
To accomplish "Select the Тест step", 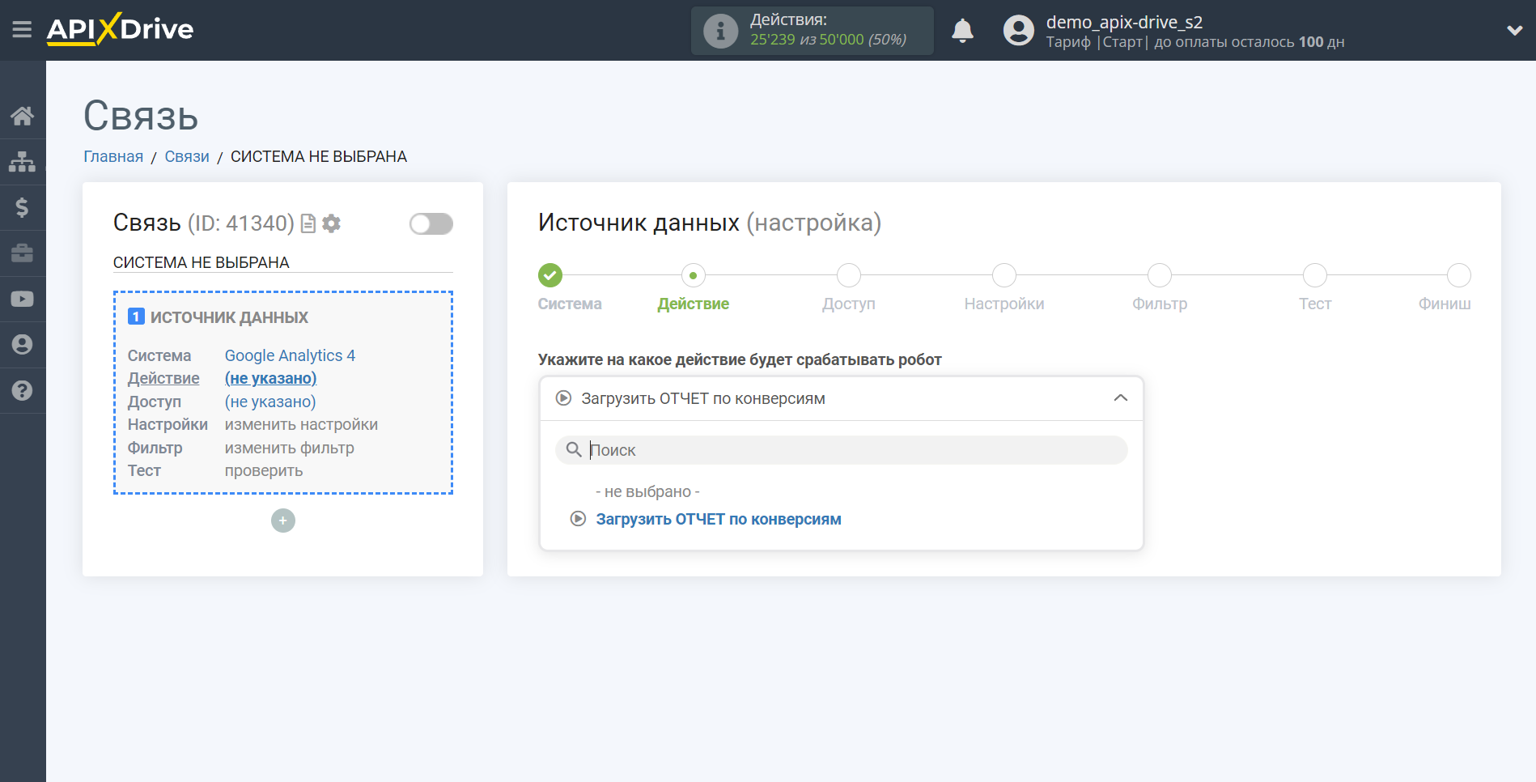I will pos(1315,275).
